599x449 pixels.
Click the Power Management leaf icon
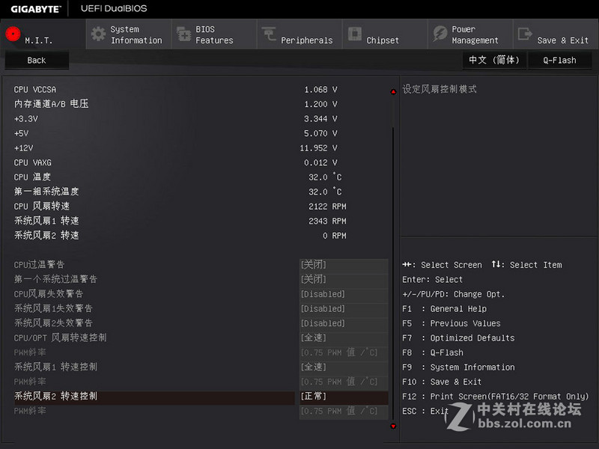tap(440, 34)
